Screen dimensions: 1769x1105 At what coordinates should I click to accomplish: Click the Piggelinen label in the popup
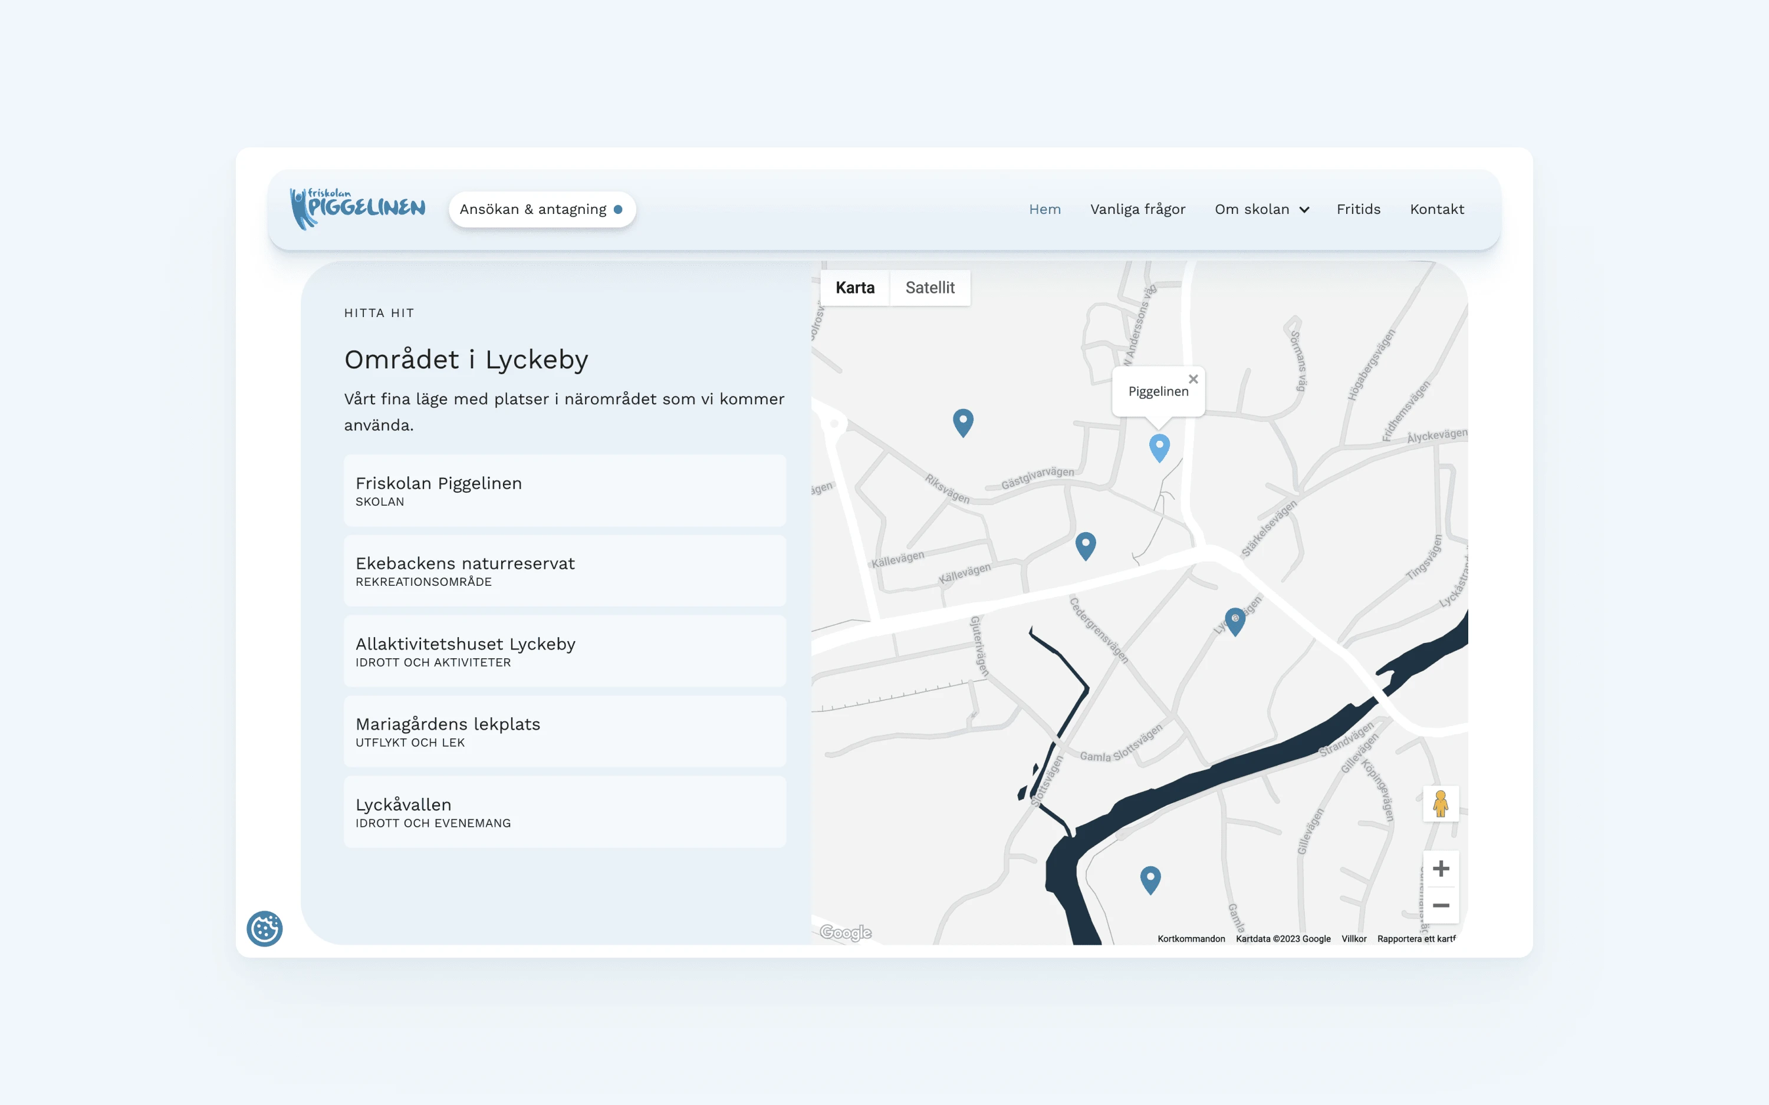tap(1158, 391)
